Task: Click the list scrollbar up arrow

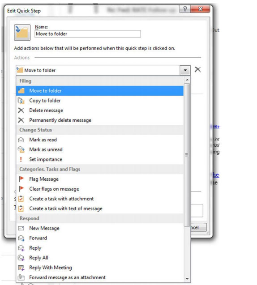Action: [187, 80]
